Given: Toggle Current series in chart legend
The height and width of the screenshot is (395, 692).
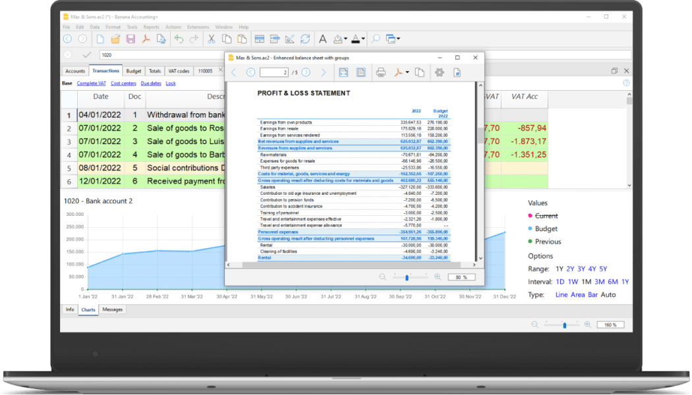Looking at the screenshot, I should pyautogui.click(x=546, y=216).
